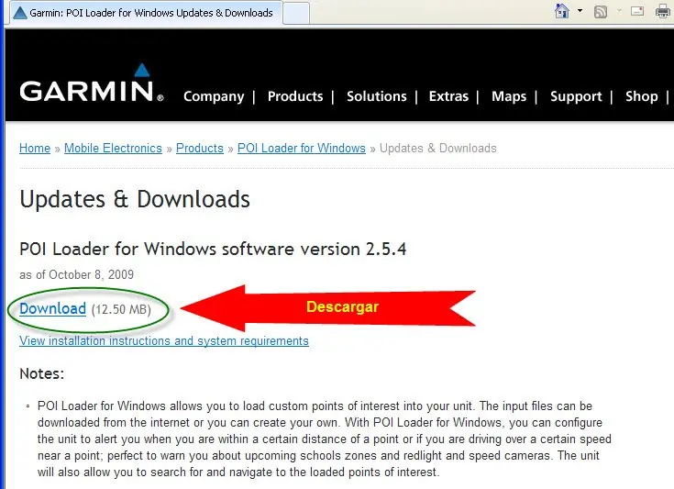674x489 pixels.
Task: Click the Garmin triangle icon in tab
Action: (20, 13)
